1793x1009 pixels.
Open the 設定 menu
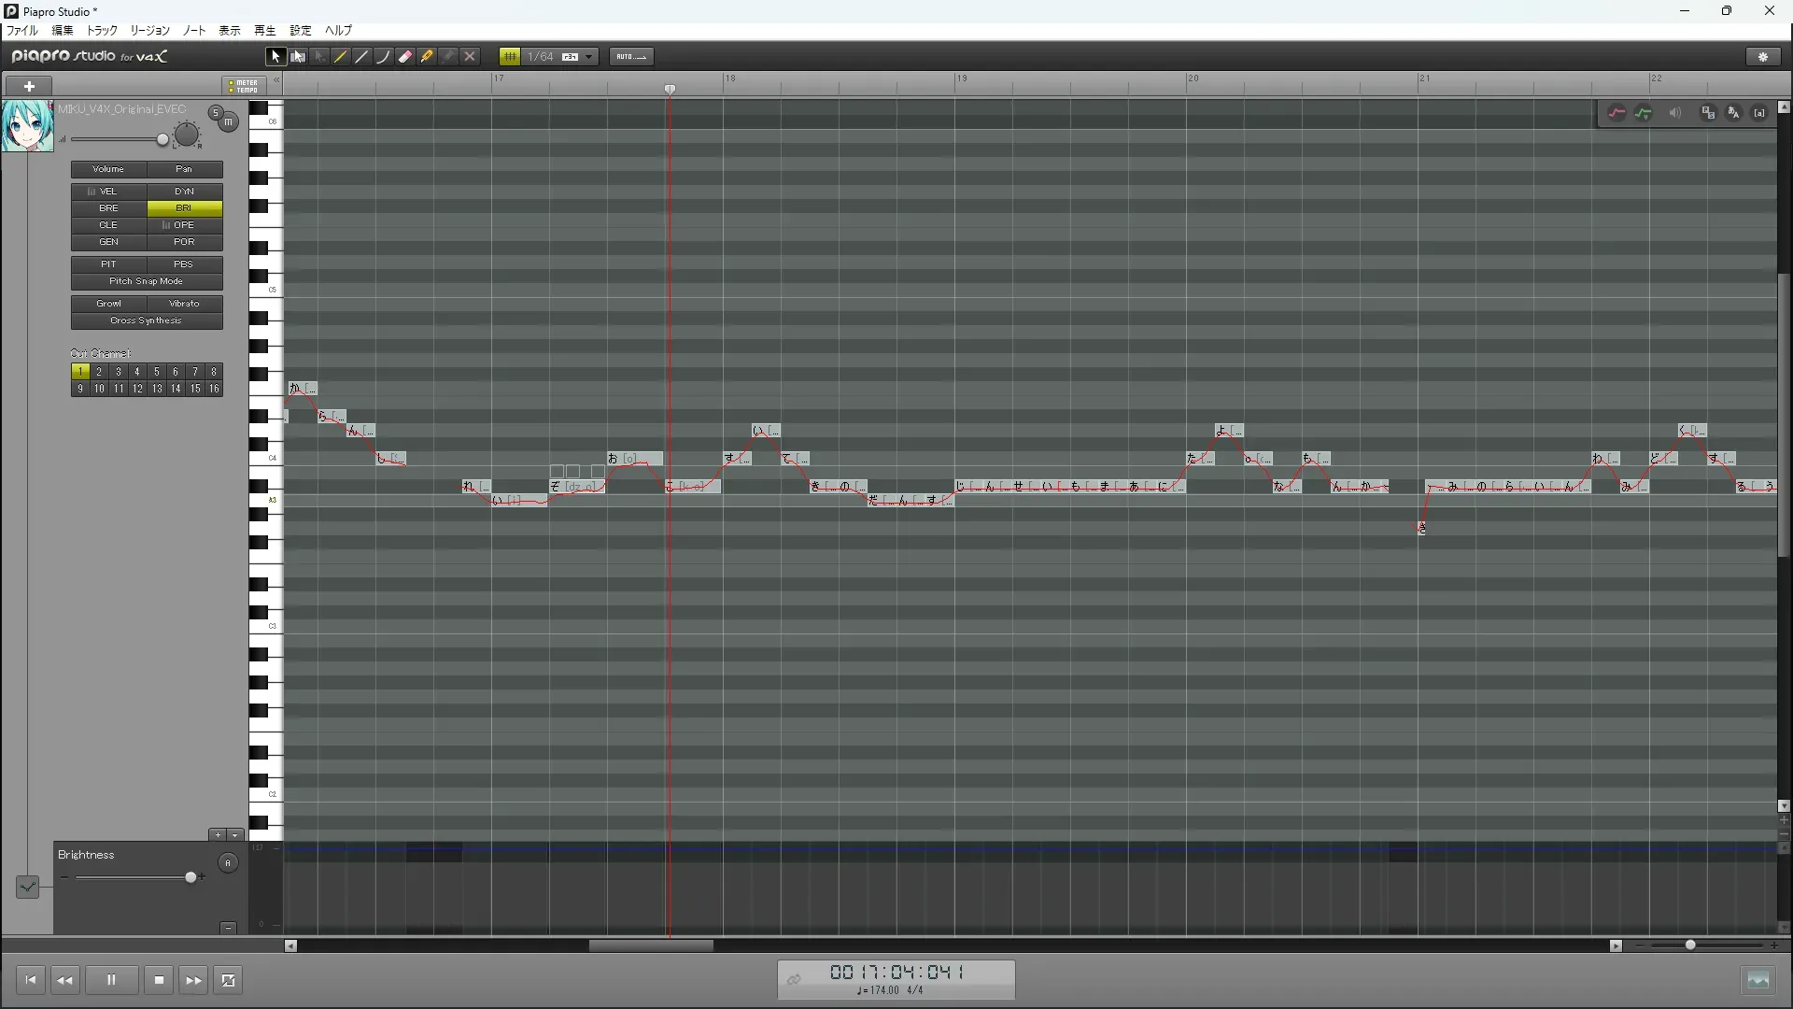pyautogui.click(x=300, y=31)
